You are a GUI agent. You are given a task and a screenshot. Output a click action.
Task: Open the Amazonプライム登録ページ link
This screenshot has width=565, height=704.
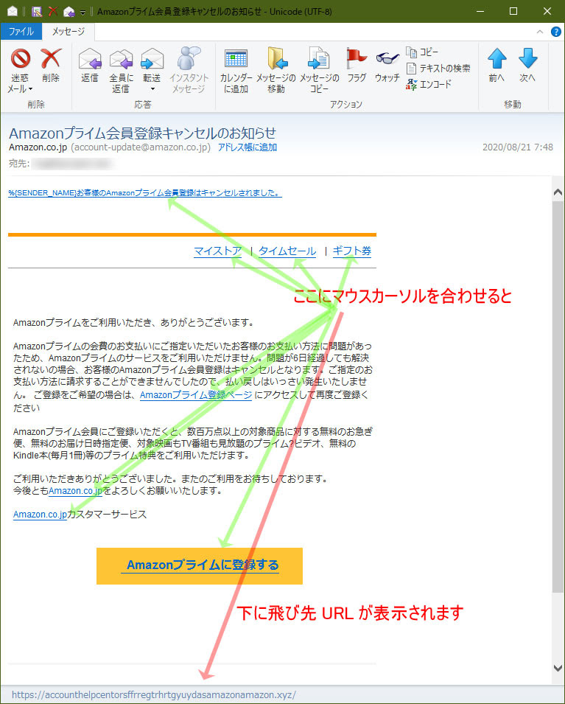coord(196,395)
